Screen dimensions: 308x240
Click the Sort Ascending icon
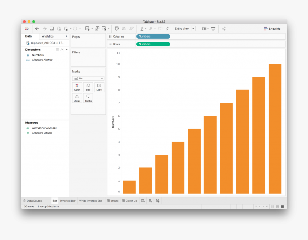[x=124, y=29]
